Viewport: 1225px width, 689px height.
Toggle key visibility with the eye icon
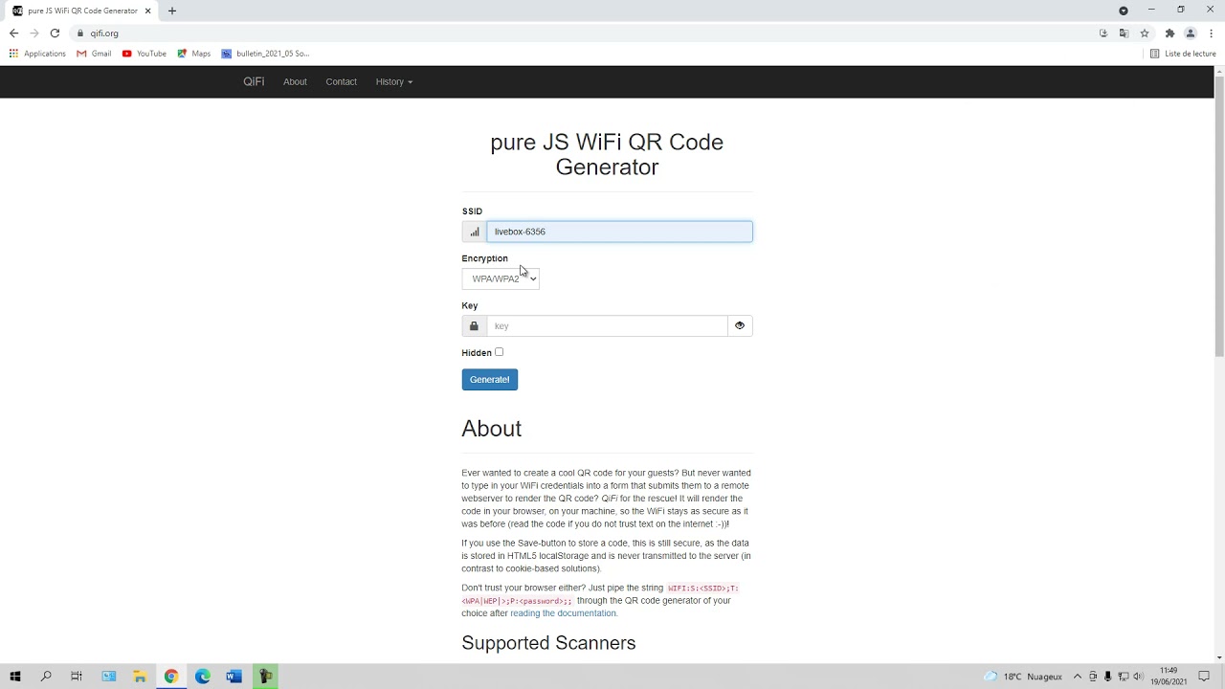point(740,326)
